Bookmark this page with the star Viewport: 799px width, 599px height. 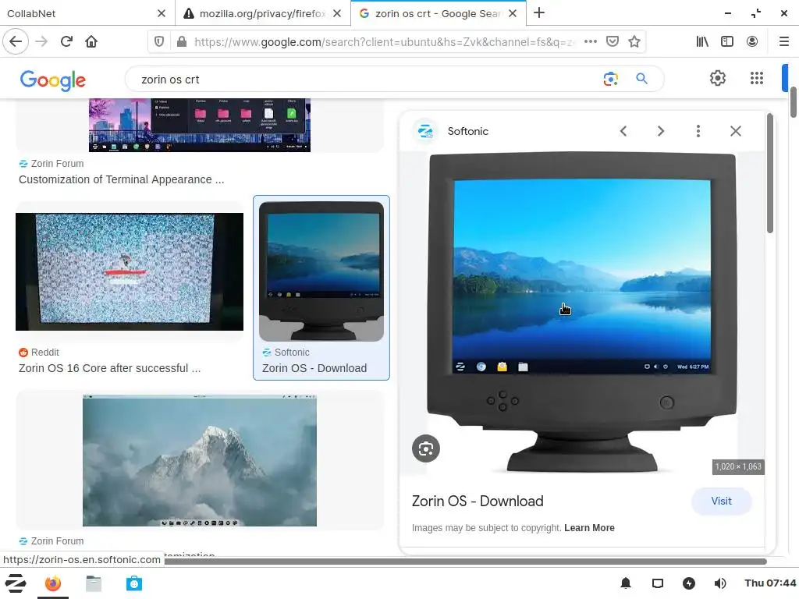pyautogui.click(x=634, y=42)
